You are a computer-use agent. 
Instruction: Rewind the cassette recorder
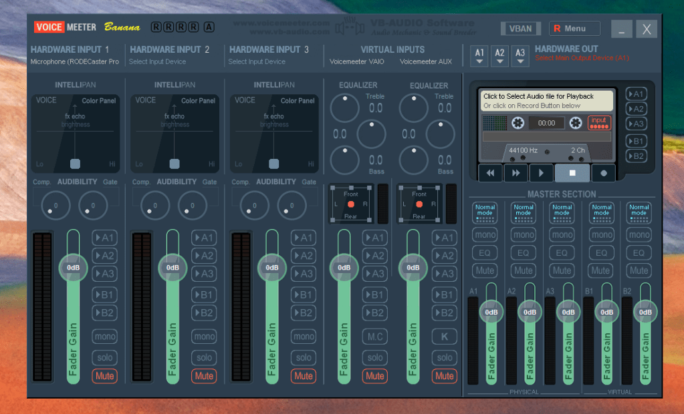tap(490, 173)
